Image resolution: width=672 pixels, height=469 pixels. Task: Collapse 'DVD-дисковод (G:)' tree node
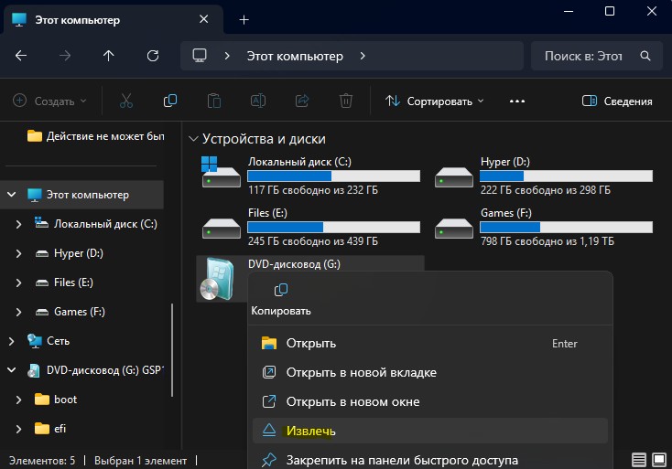12,370
